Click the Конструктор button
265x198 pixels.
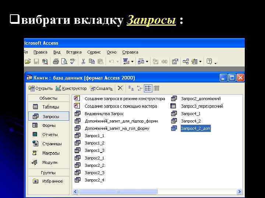point(71,88)
